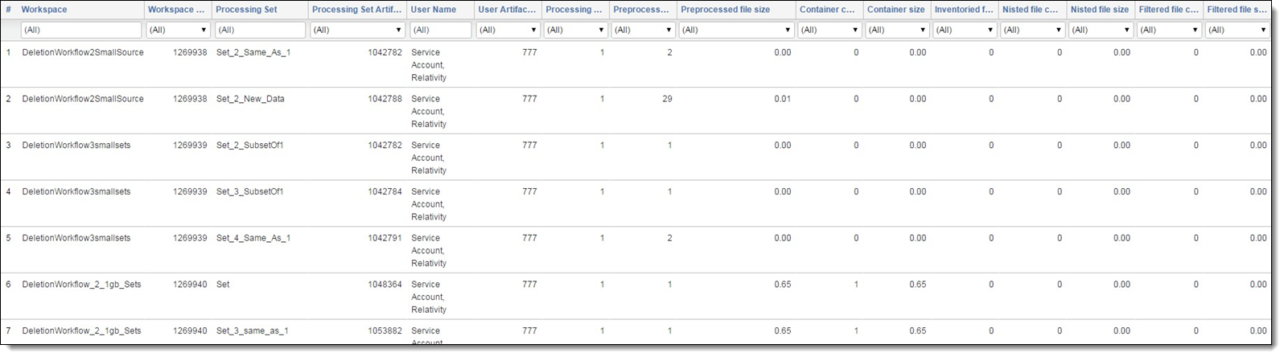The width and height of the screenshot is (1284, 357).
Task: Click the User Name column header
Action: coord(433,10)
